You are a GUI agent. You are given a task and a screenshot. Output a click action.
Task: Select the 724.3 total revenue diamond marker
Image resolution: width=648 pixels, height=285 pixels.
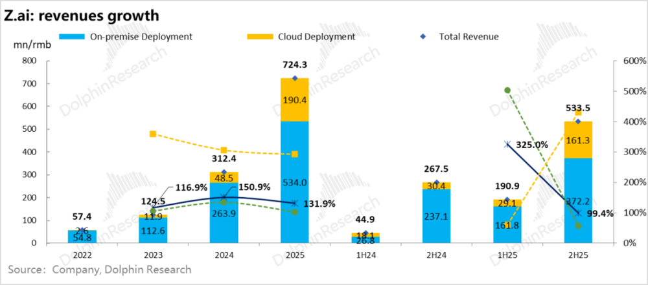[x=295, y=78]
